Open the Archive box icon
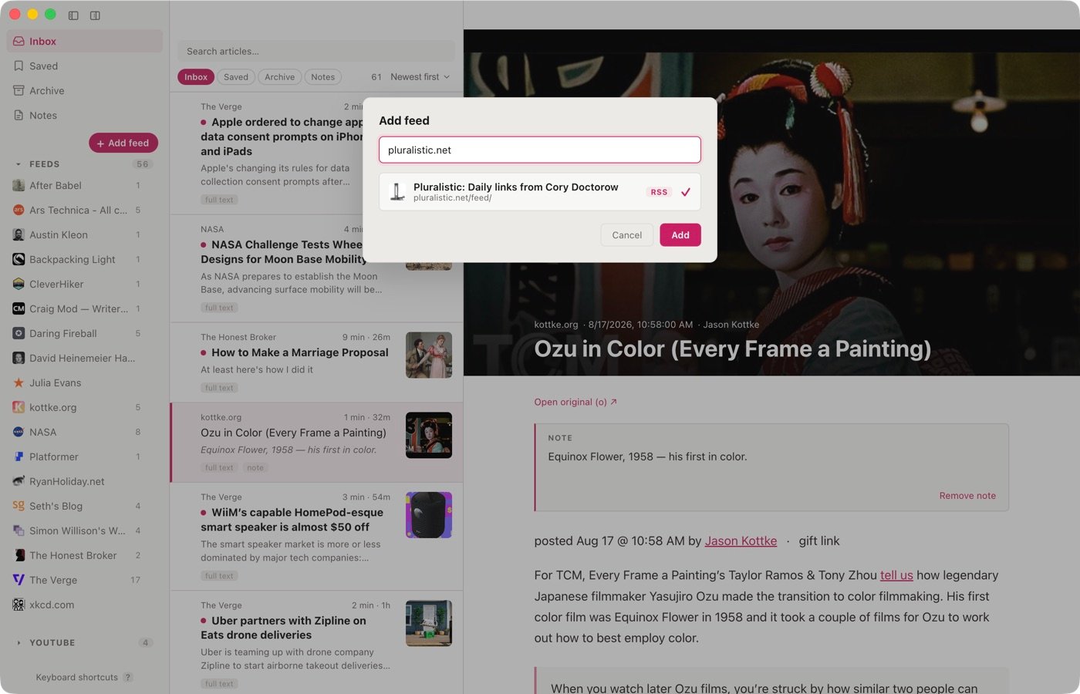This screenshot has width=1080, height=694. pyautogui.click(x=19, y=91)
